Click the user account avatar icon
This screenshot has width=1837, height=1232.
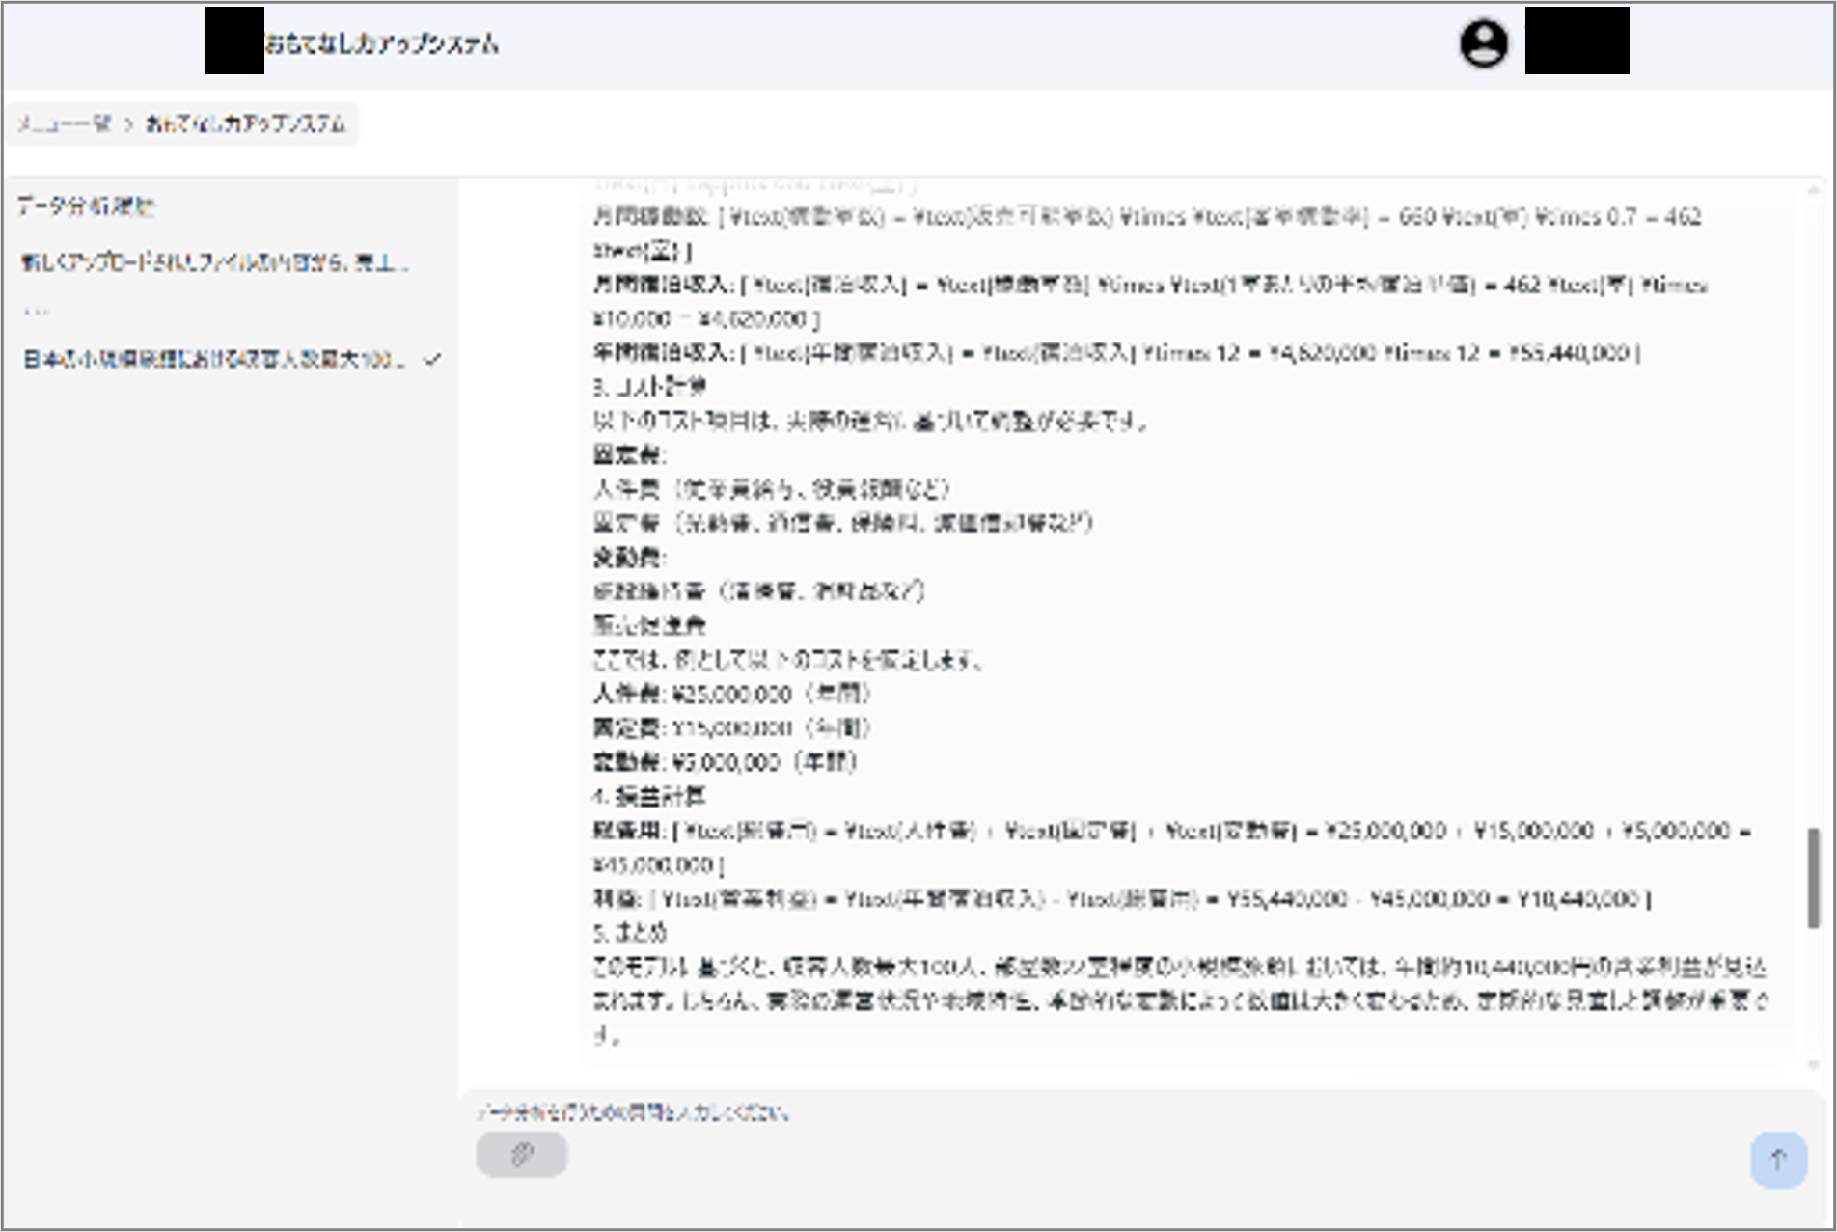1483,43
